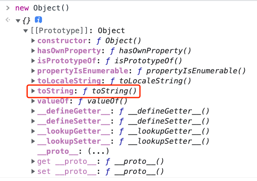Expand the hasOwnProperty function entry
Image resolution: width=257 pixels, height=181 pixels.
[x=33, y=51]
